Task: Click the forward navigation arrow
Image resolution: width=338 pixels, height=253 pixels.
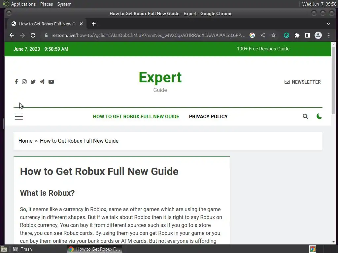Action: 22,35
